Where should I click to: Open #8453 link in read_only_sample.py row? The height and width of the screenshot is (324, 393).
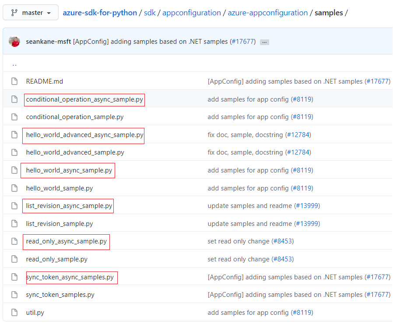tap(283, 259)
